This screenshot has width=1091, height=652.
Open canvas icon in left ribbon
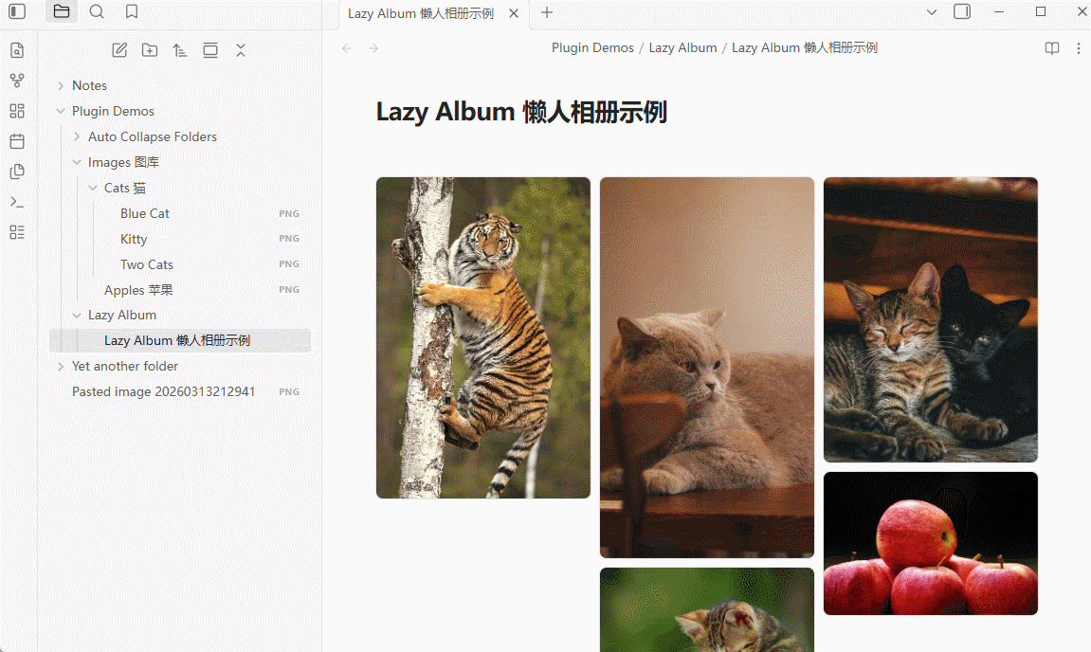(x=17, y=111)
